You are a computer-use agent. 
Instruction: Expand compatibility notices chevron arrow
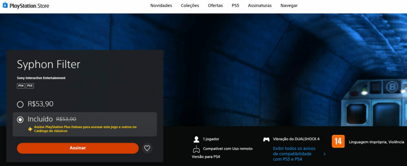324,154
